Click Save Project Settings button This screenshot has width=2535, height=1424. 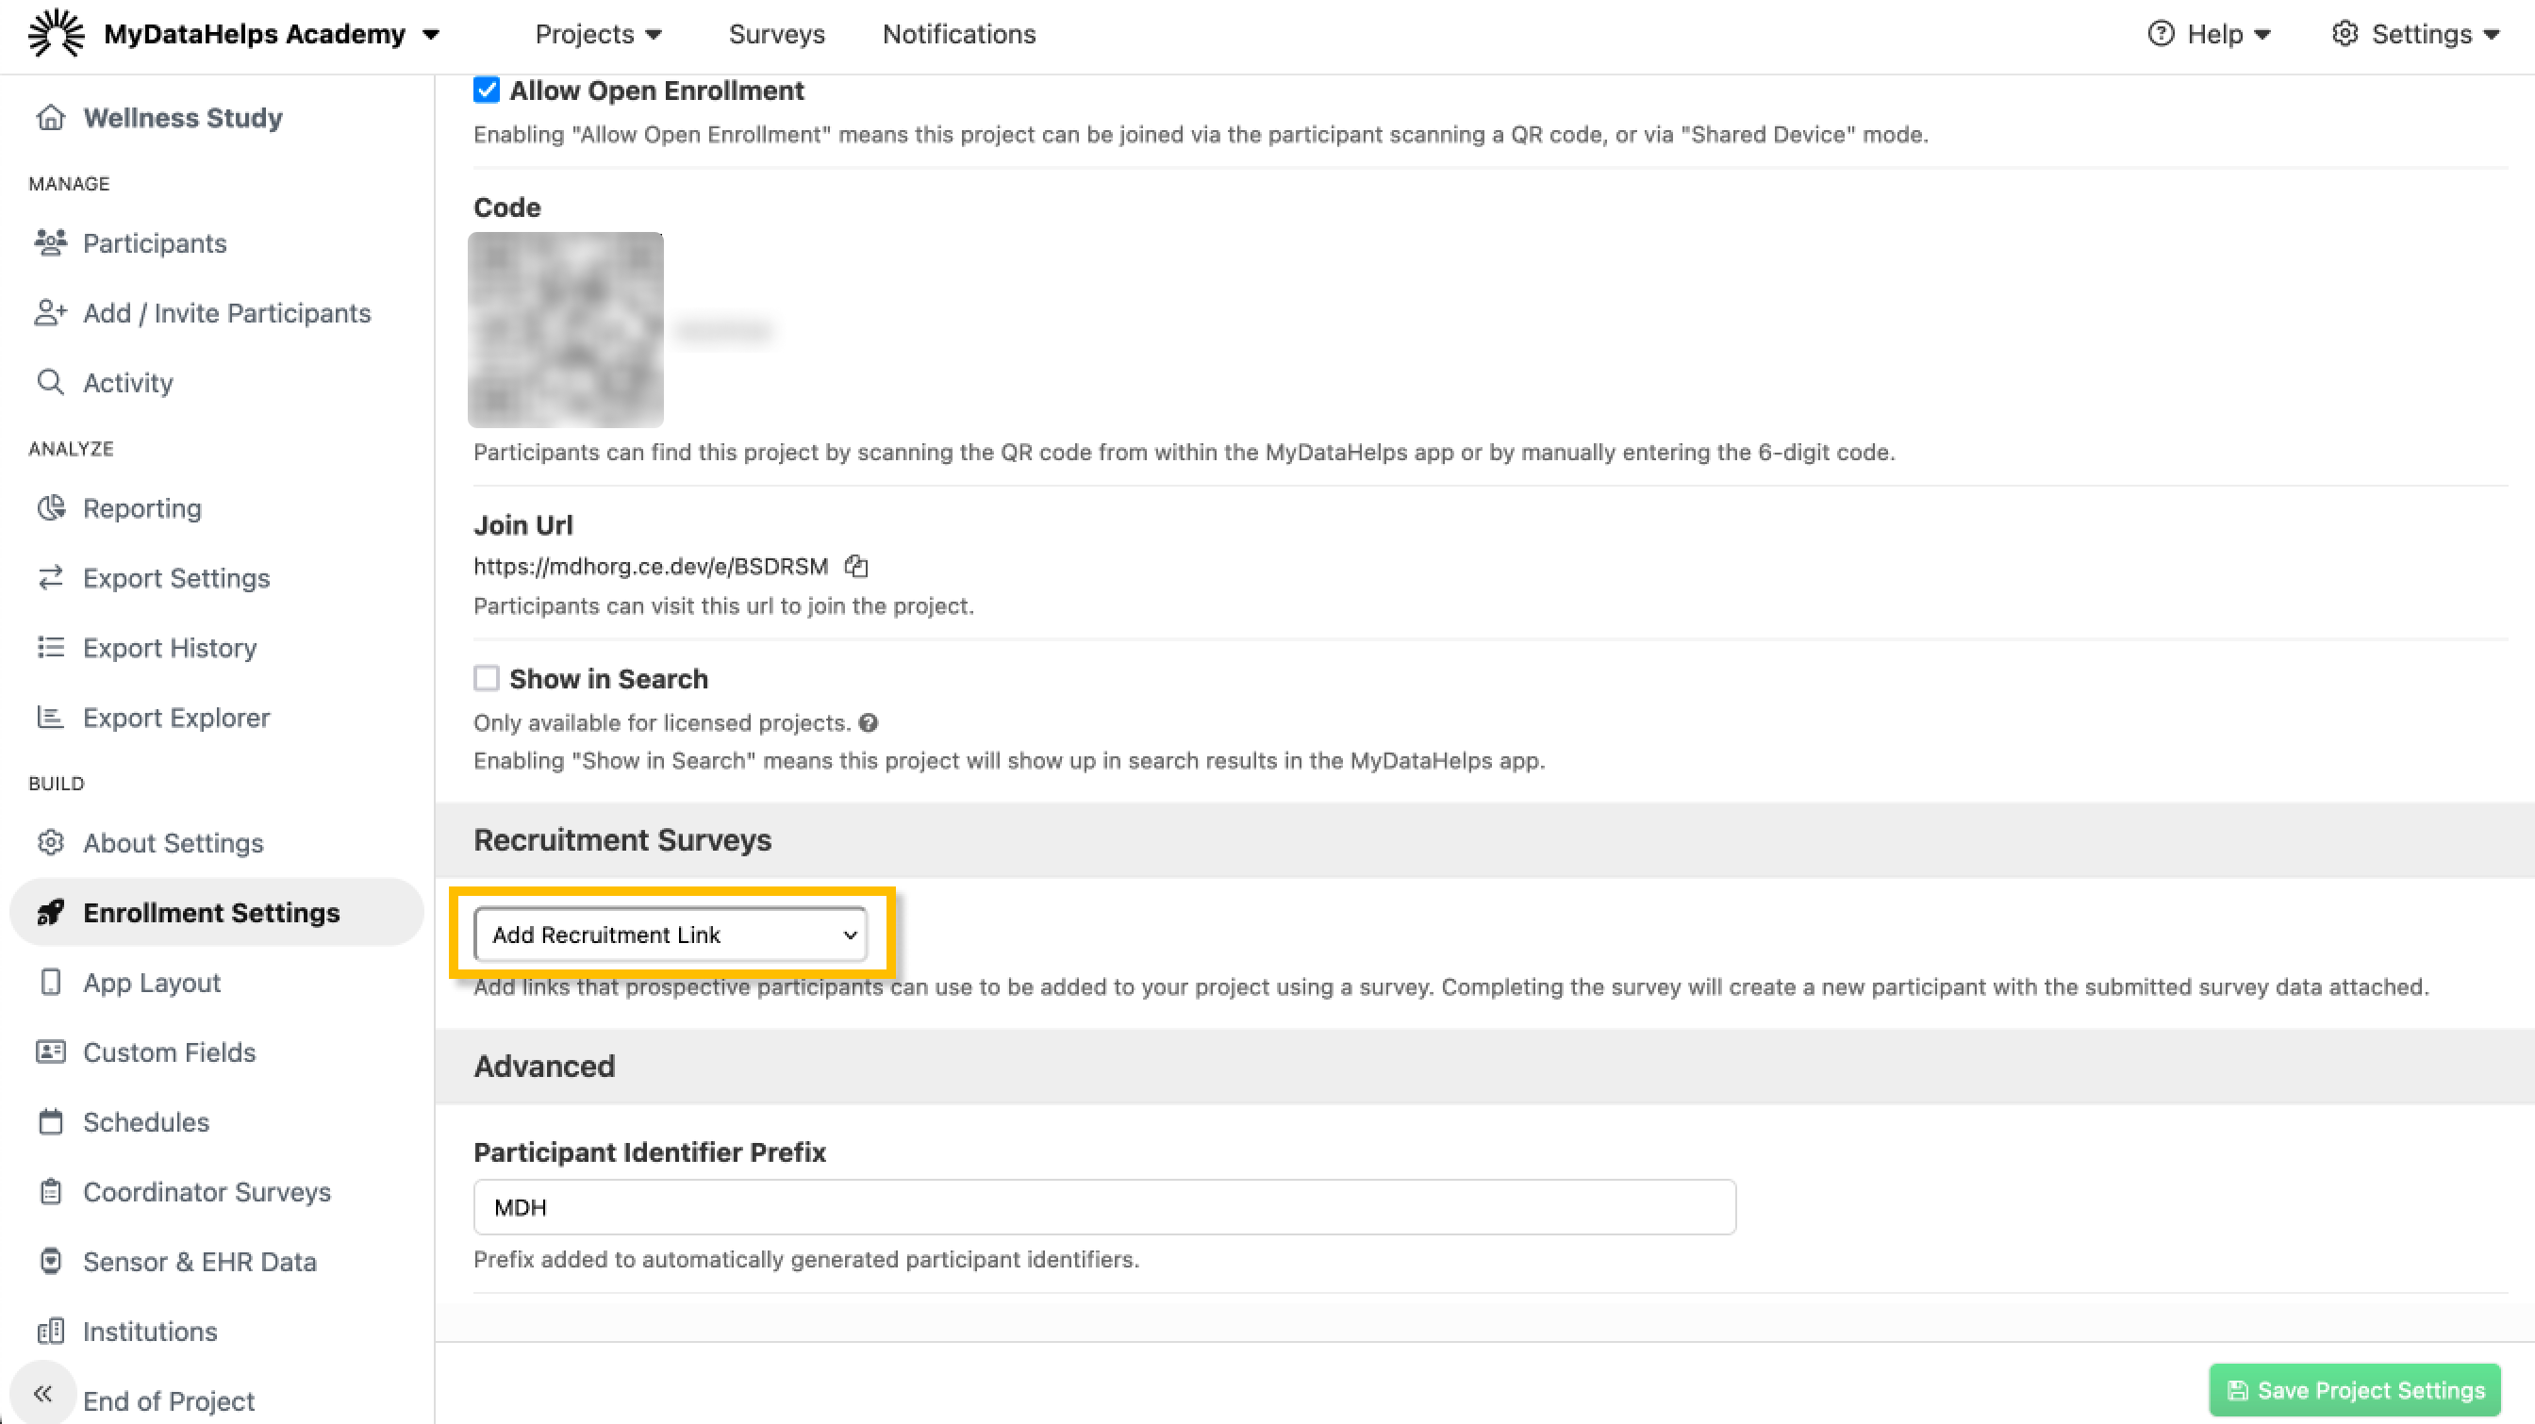tap(2354, 1389)
